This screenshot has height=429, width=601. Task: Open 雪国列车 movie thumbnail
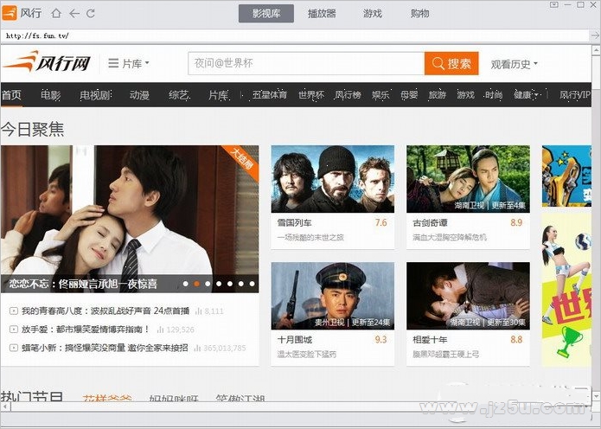333,179
